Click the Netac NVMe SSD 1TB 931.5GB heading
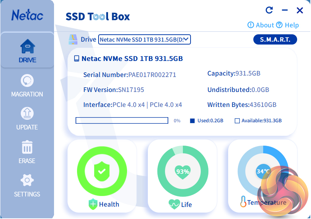 click(132, 58)
